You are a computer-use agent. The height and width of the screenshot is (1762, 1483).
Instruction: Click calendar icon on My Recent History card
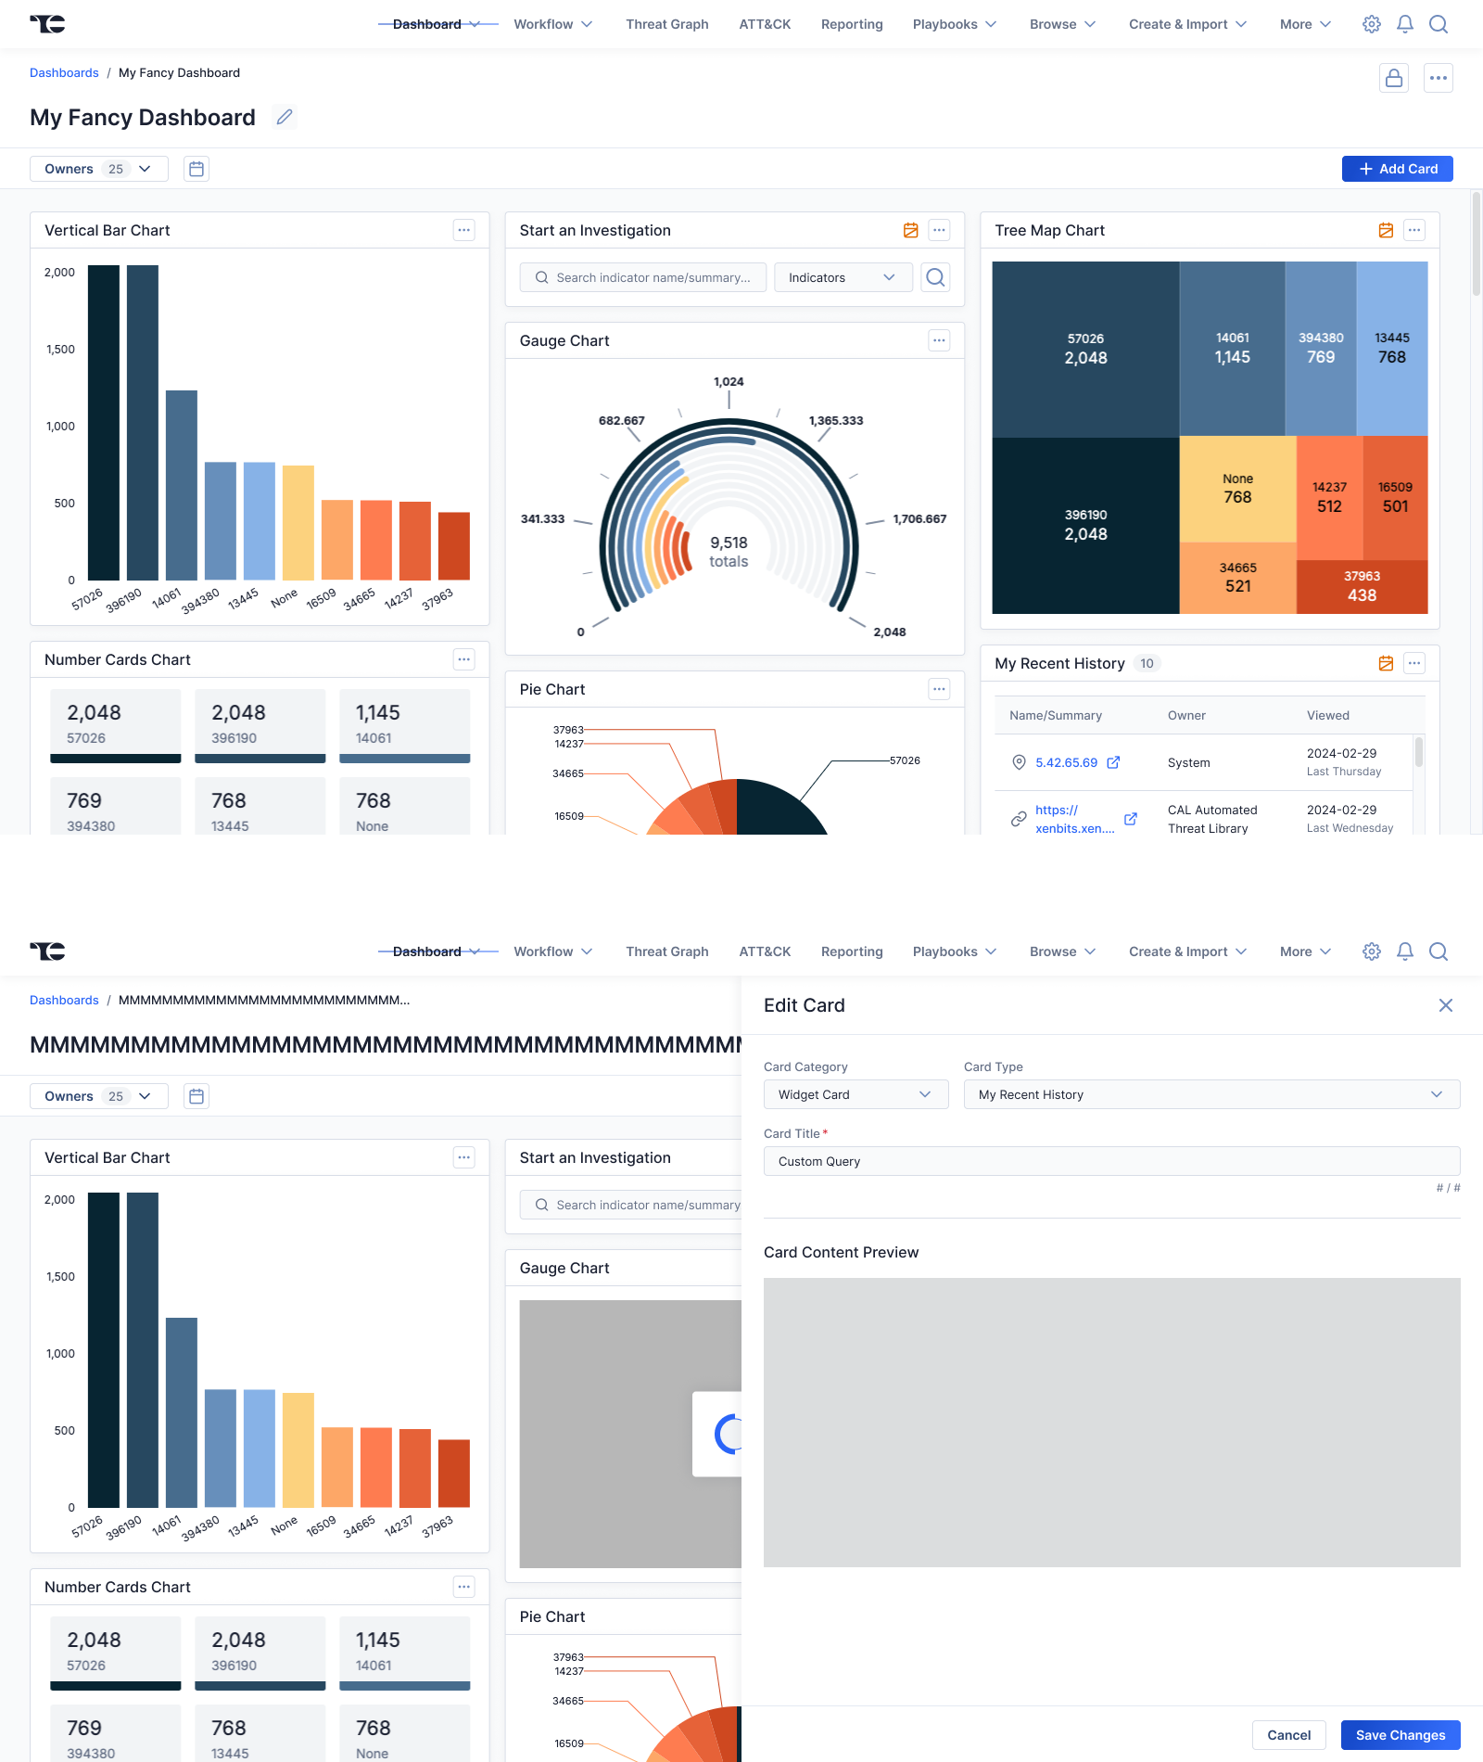[1386, 663]
